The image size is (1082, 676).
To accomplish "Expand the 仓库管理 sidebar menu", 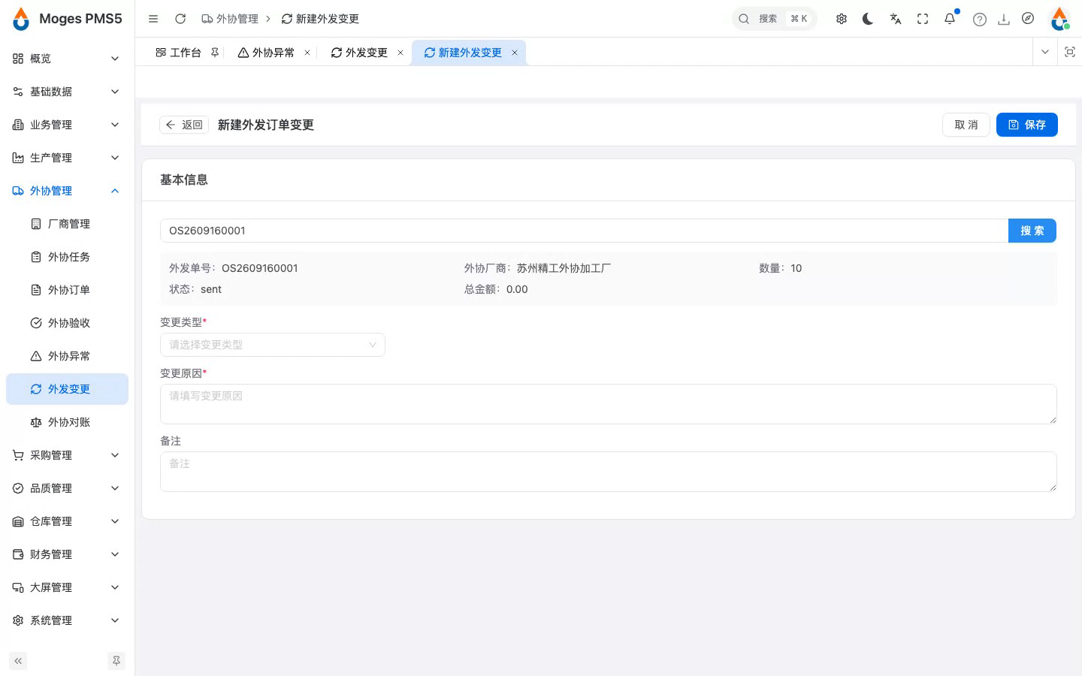I will tap(67, 521).
